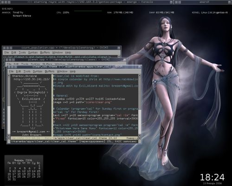Open Syntax menu in count_population.cpp GVIM3 window
232x186 pixels.
(33, 53)
